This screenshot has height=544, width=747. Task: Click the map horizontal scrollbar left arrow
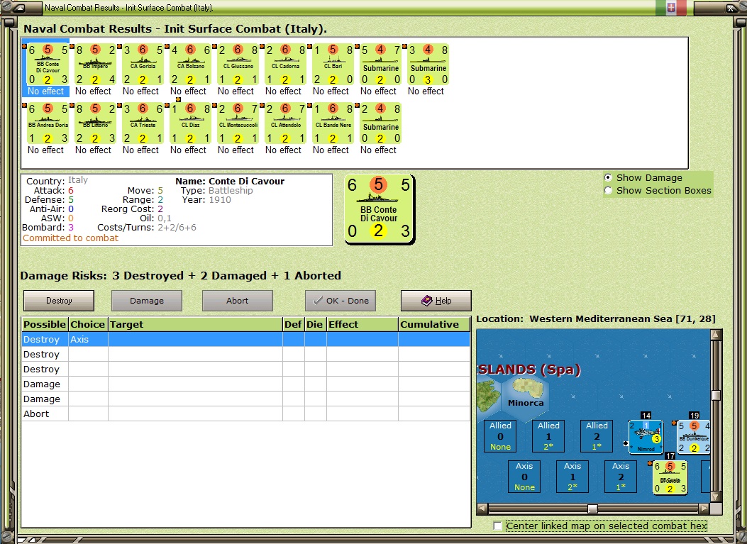482,509
